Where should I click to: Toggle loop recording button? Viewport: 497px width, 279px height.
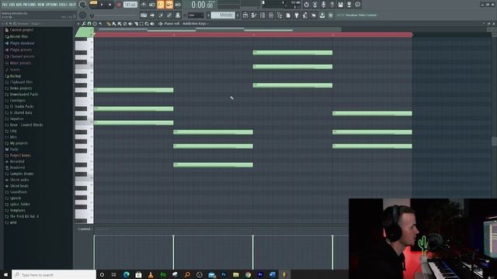[178, 5]
